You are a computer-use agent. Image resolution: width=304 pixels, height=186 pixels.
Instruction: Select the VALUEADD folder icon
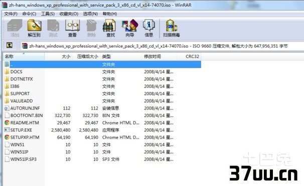pos(7,101)
